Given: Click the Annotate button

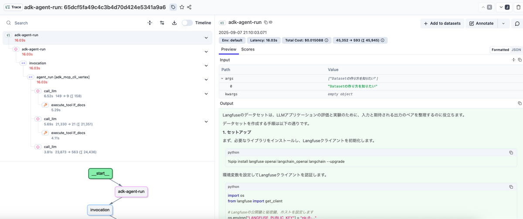Looking at the screenshot, I should (482, 24).
